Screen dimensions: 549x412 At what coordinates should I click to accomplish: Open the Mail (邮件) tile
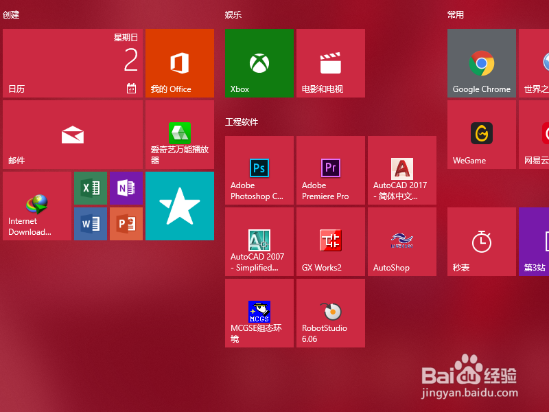73,135
